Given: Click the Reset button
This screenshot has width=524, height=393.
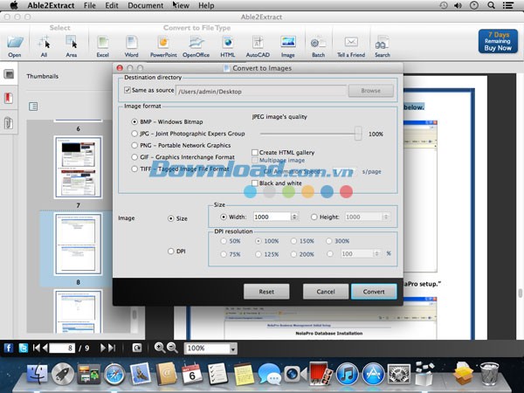Looking at the screenshot, I should [266, 292].
